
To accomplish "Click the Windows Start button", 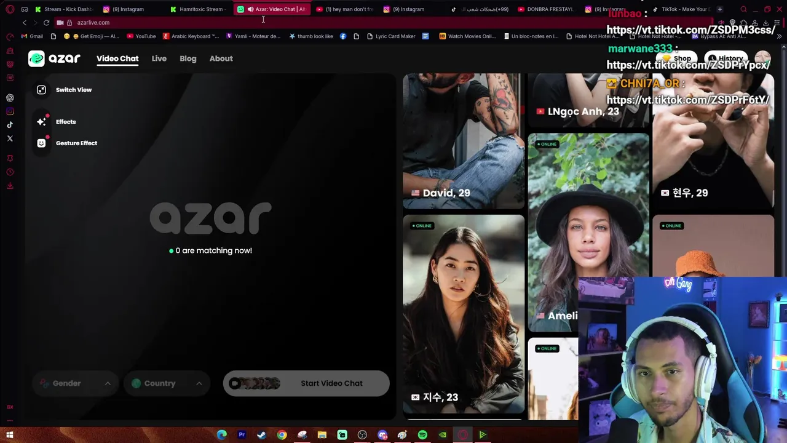I will tap(9, 435).
